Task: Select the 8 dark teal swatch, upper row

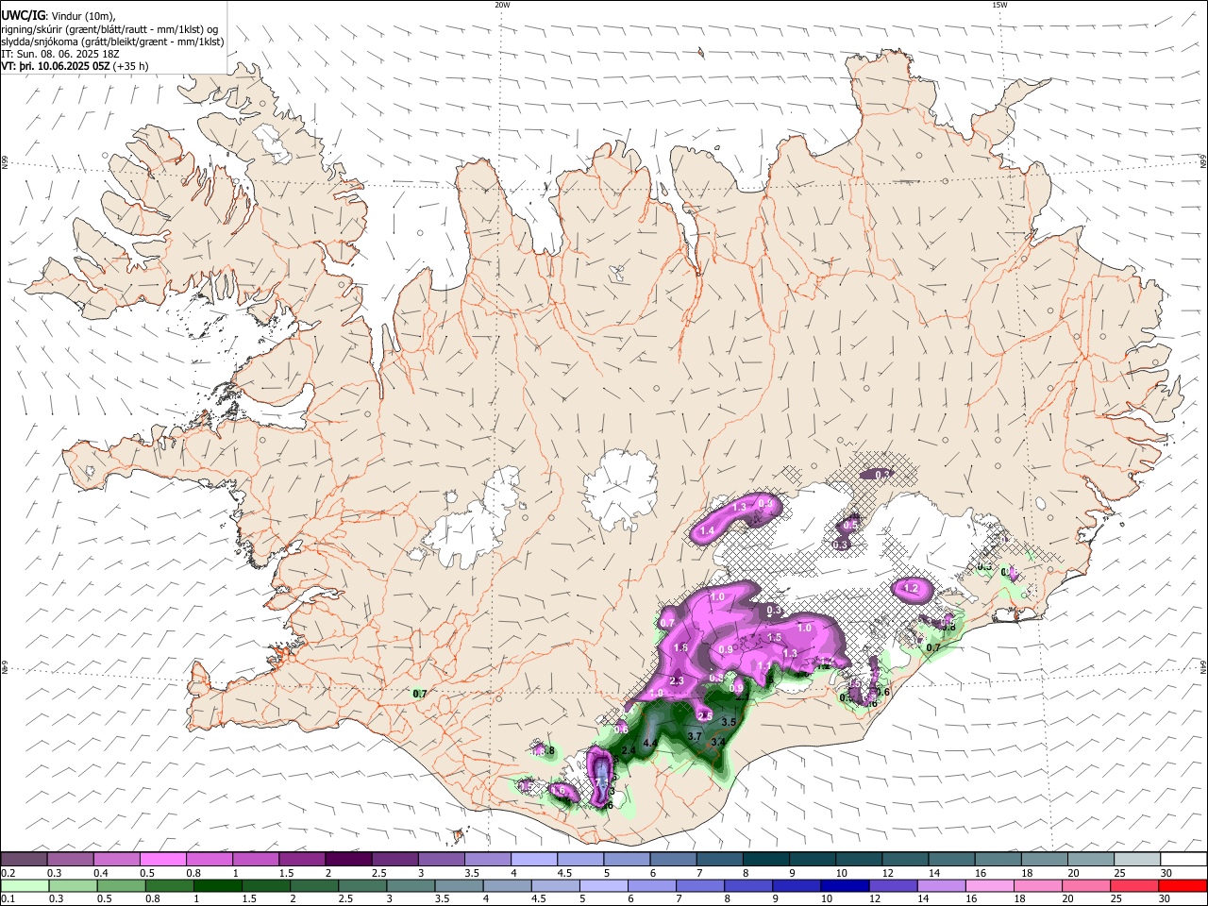Action: (x=766, y=859)
